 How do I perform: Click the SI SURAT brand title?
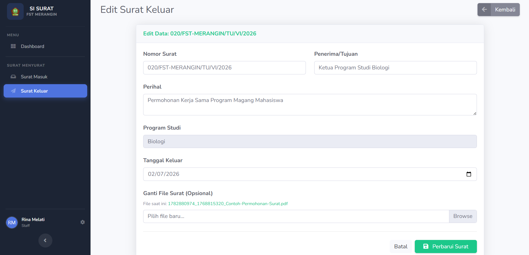click(x=42, y=9)
